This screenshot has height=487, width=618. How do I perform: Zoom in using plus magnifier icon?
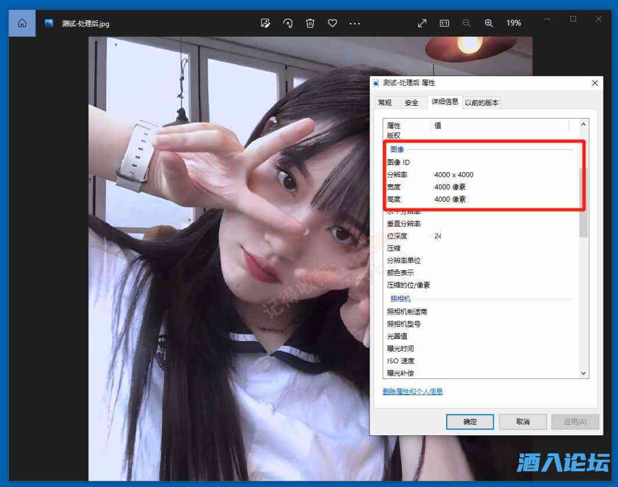(489, 23)
